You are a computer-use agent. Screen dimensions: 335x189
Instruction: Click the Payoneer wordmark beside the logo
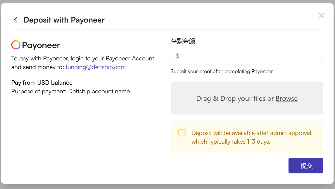41,45
